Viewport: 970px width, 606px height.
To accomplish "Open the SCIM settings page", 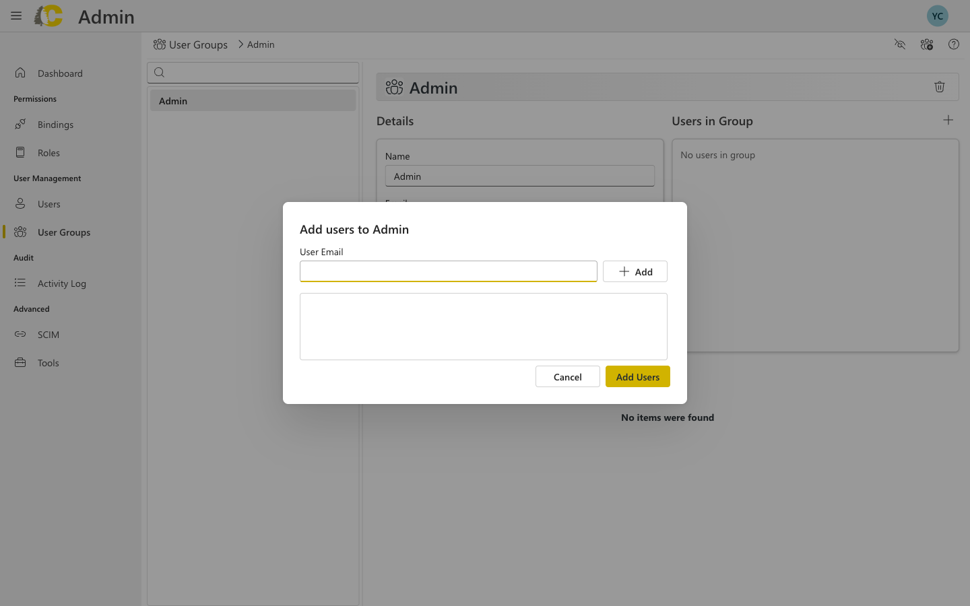I will coord(48,334).
